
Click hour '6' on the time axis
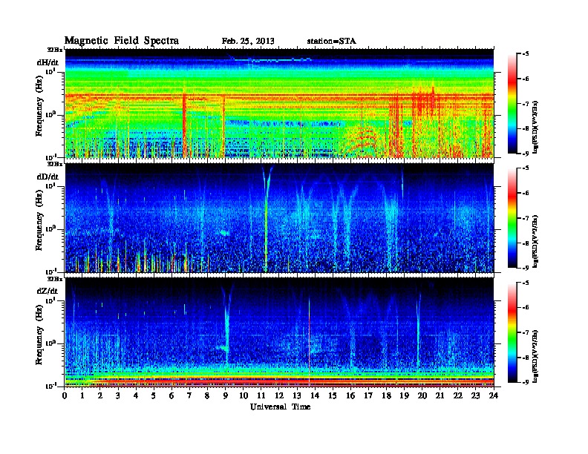coord(171,395)
